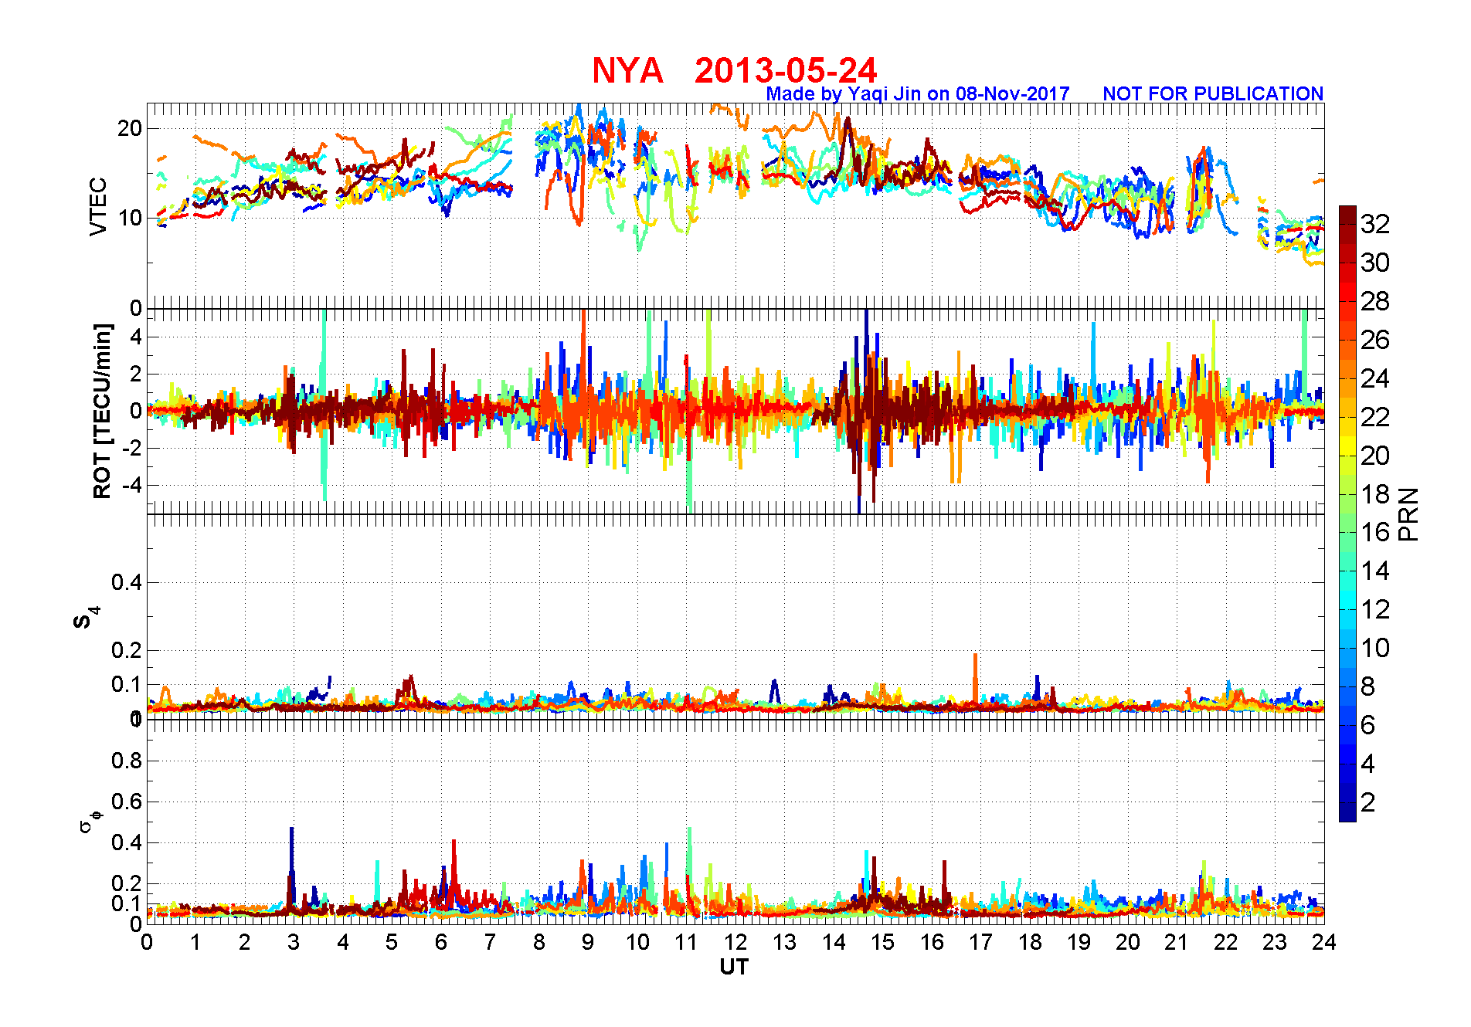
Task: Click the ROT axis tick label "-4"
Action: point(132,486)
